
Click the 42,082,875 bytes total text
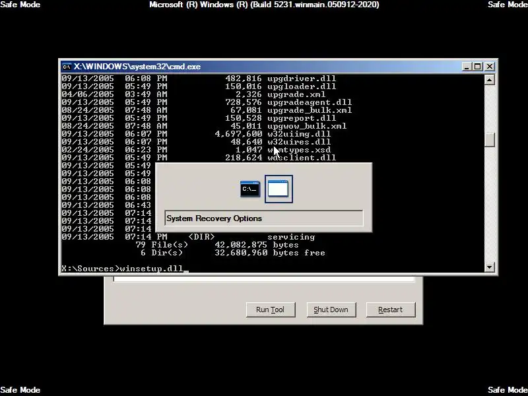pyautogui.click(x=257, y=245)
